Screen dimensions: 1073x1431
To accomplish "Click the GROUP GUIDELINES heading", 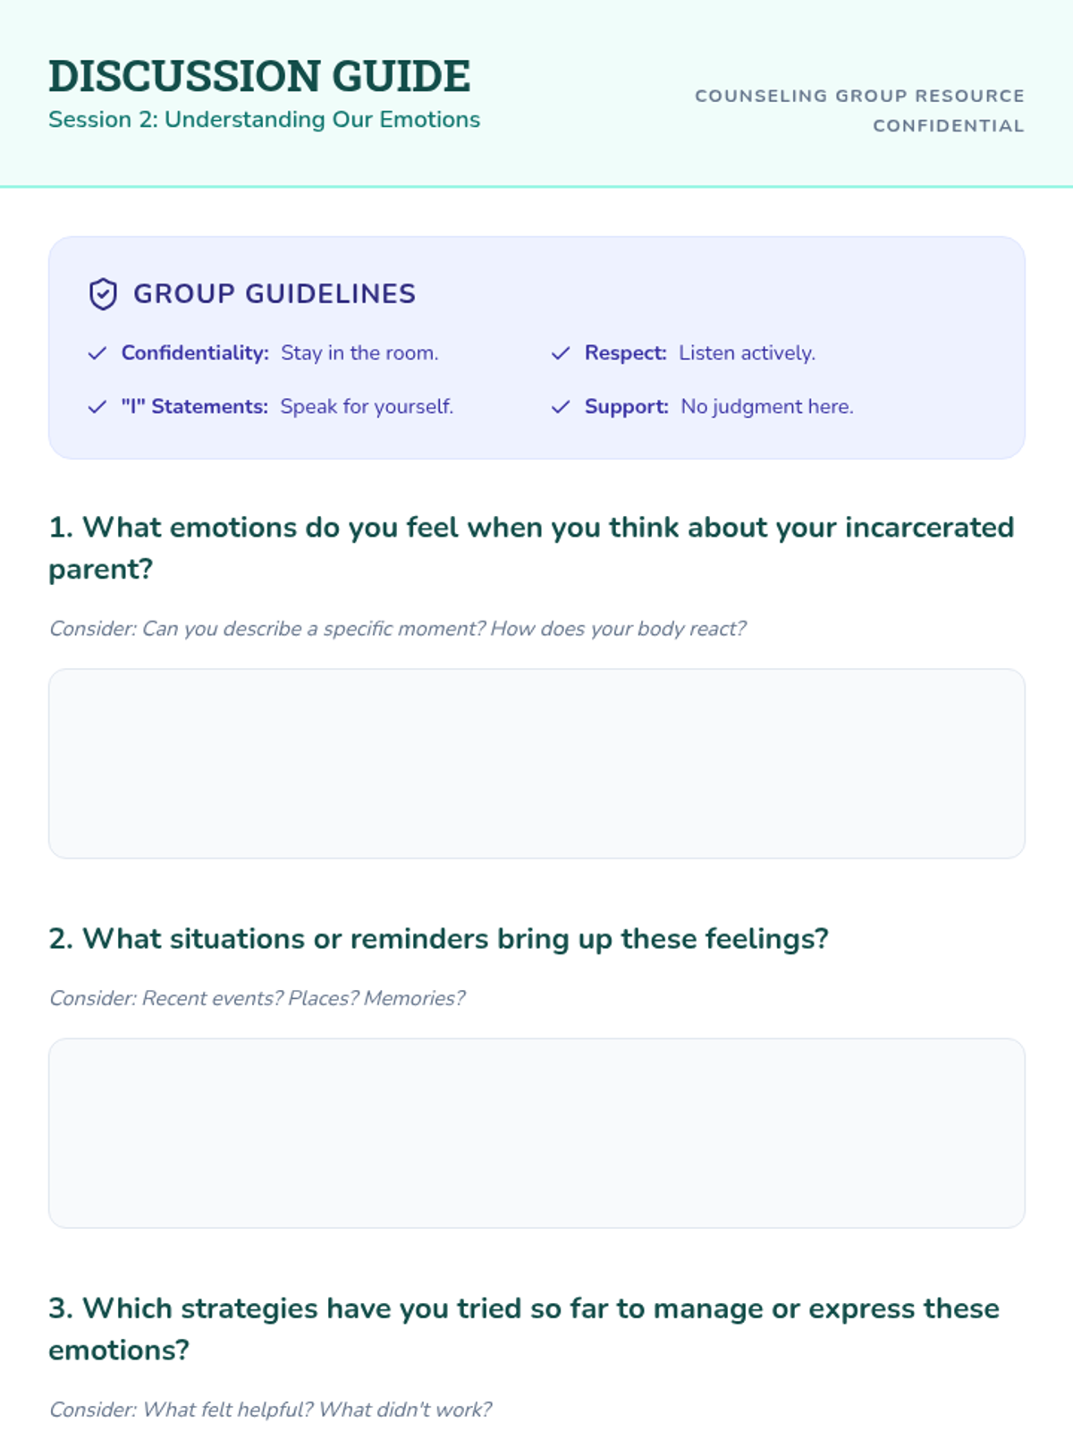I will coord(275,294).
